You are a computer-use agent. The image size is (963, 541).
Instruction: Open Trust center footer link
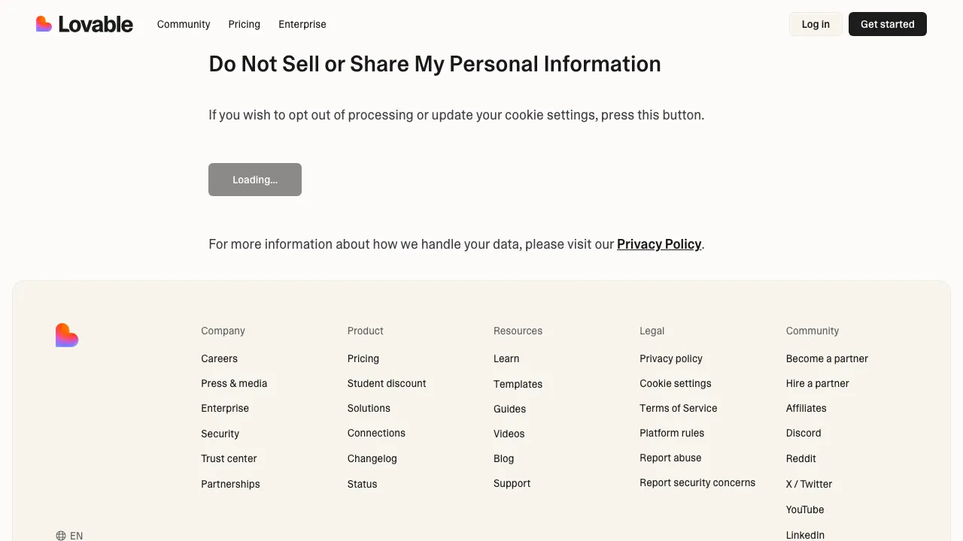[x=229, y=458]
